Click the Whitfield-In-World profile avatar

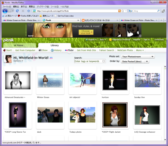click(8, 59)
